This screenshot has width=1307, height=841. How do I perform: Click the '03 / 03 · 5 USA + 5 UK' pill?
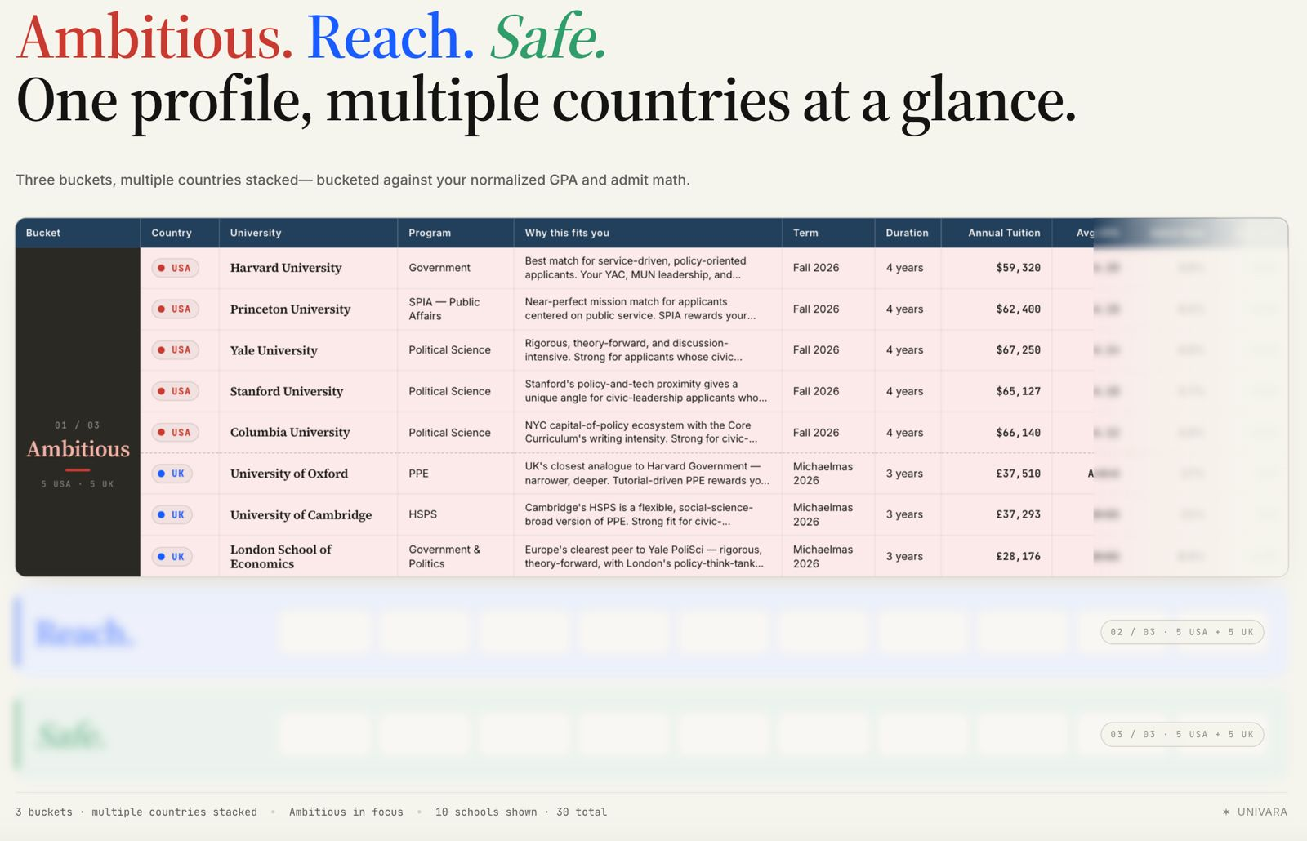click(1182, 734)
